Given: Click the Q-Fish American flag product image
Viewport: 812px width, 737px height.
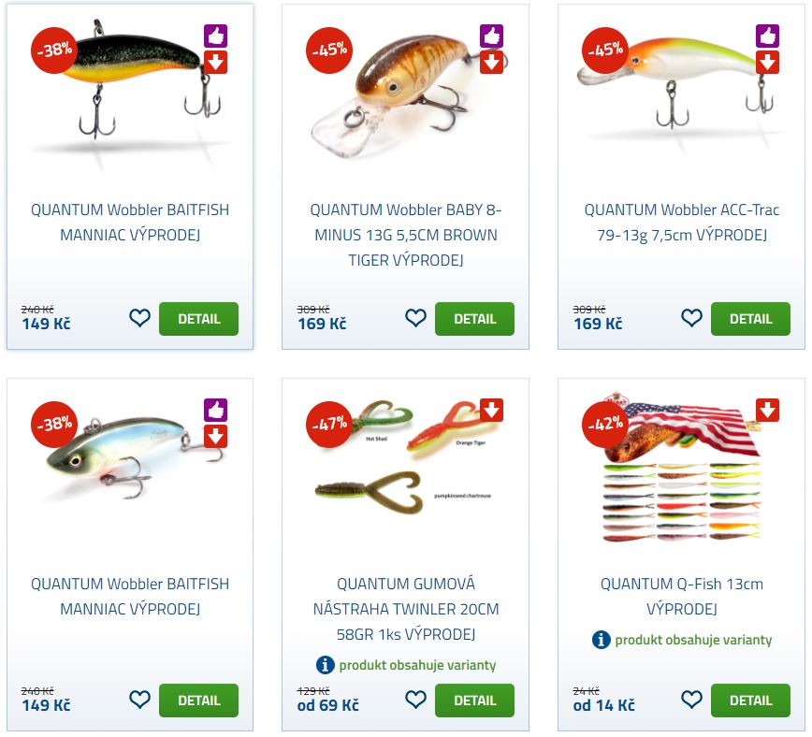Looking at the screenshot, I should pos(681,469).
